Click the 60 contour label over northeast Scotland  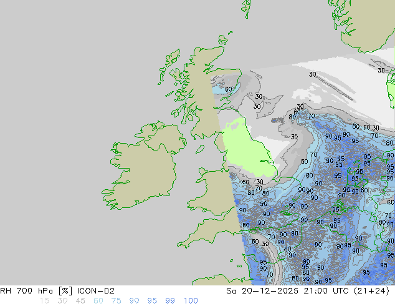(x=229, y=89)
